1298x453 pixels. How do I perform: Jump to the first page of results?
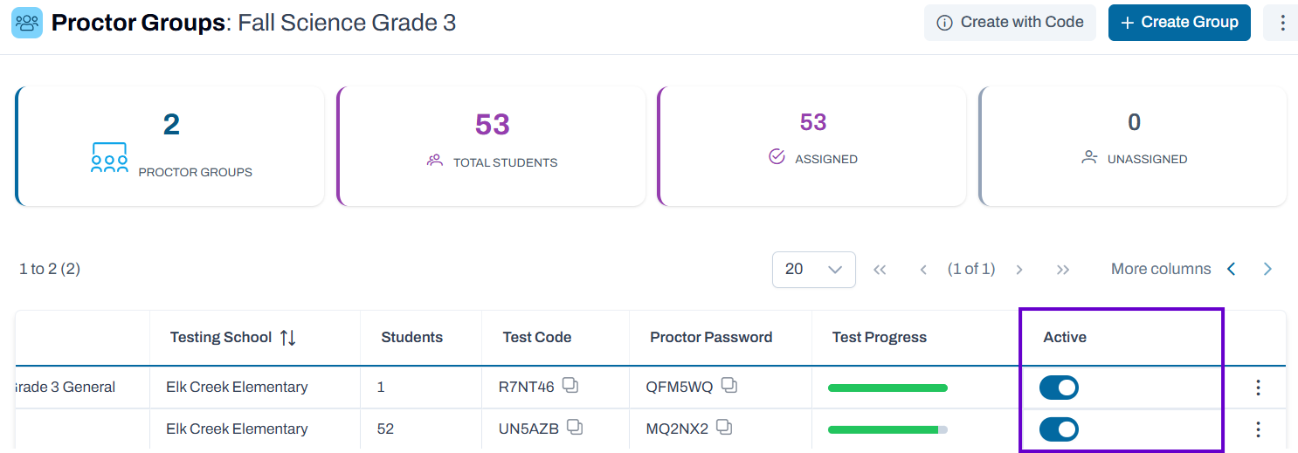880,270
